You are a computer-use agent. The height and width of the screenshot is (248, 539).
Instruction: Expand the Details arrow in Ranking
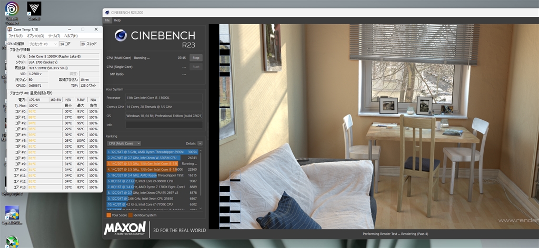(200, 143)
